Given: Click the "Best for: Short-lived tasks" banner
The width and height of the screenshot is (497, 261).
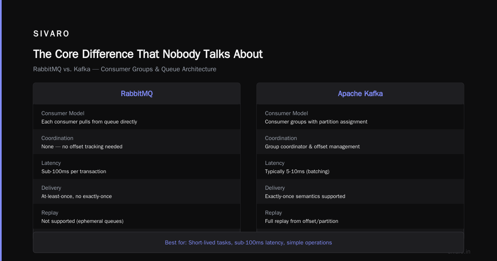Looking at the screenshot, I should click(248, 242).
